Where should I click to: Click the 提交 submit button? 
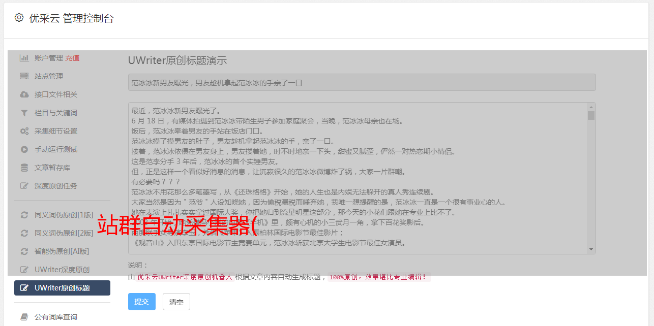pyautogui.click(x=141, y=302)
